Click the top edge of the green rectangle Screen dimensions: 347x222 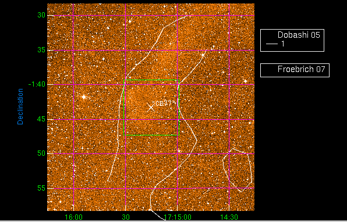(151, 80)
